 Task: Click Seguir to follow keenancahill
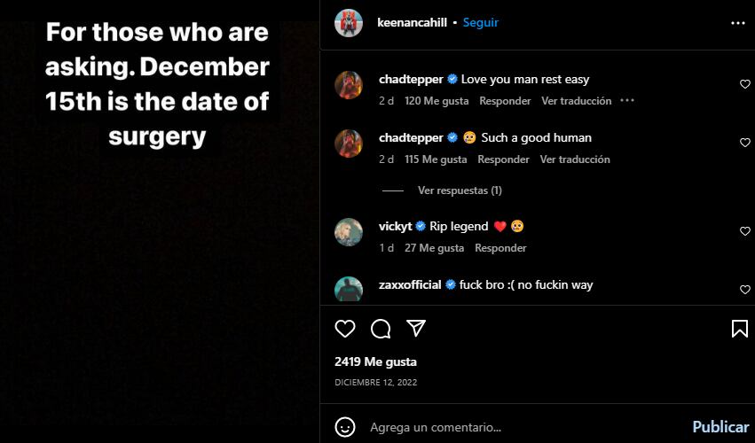(x=481, y=23)
